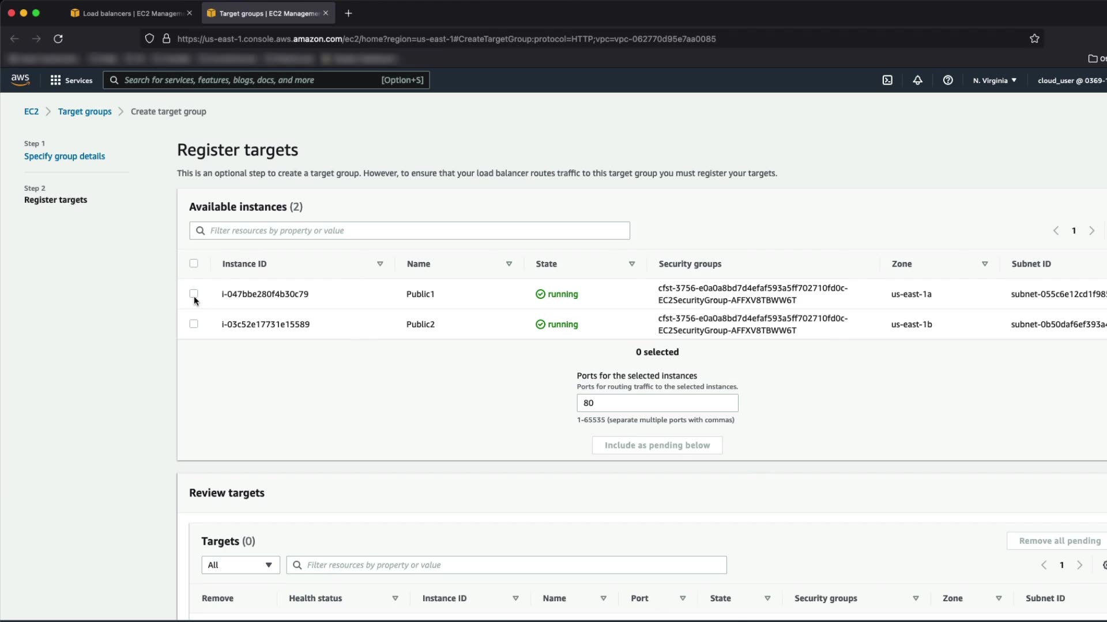The width and height of the screenshot is (1107, 622).
Task: Open the AWS CloudShell icon
Action: pos(887,80)
